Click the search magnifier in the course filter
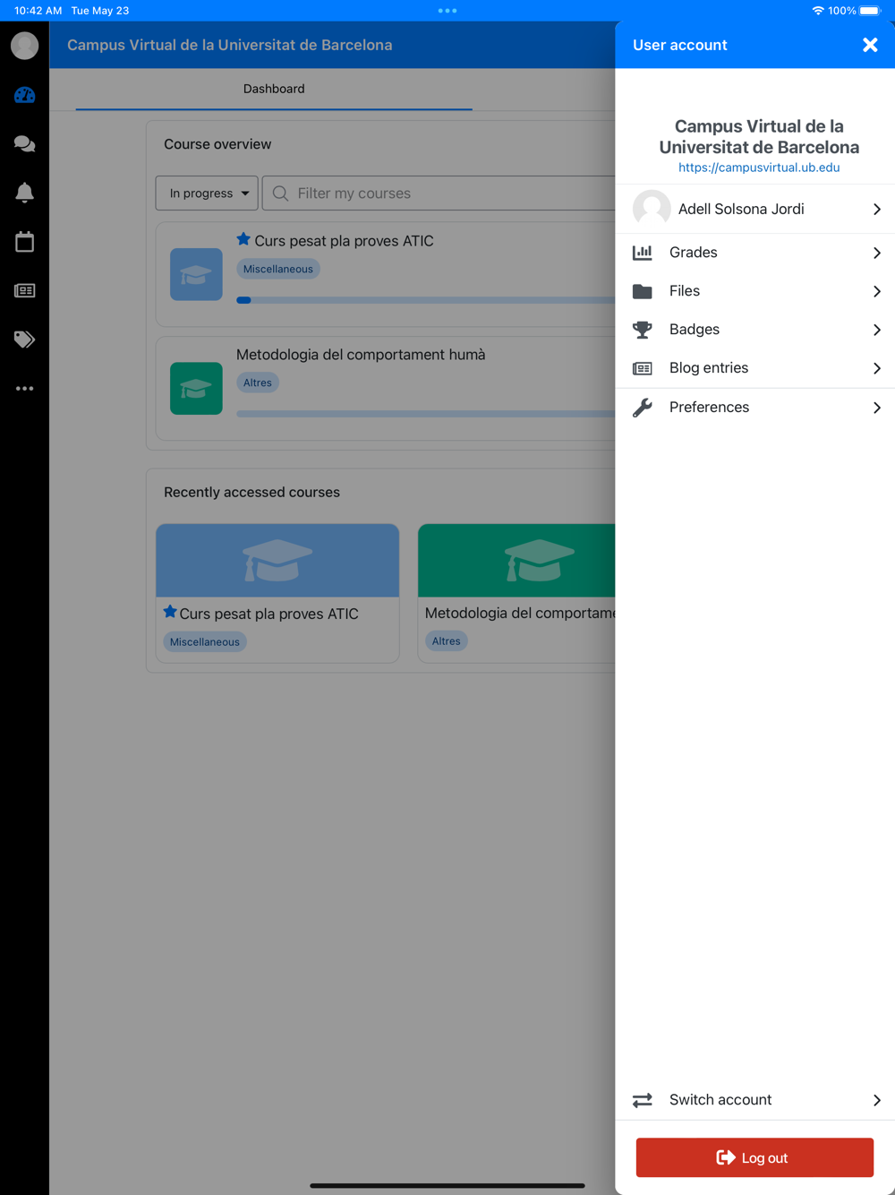The image size is (895, 1195). (x=280, y=193)
